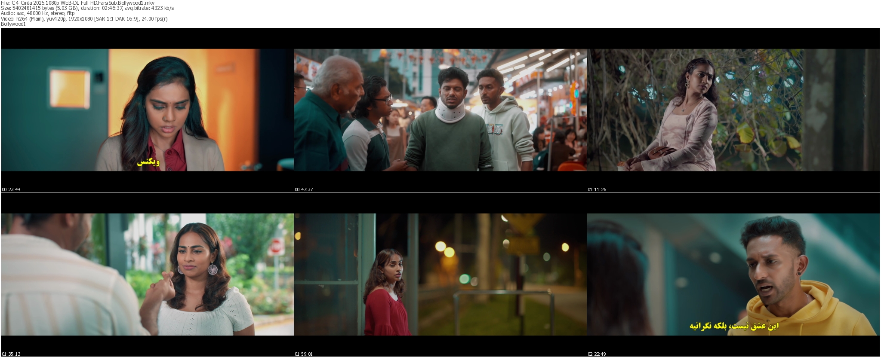The height and width of the screenshot is (357, 881).
Task: Open the thumbnail at 01:59:01
Action: (440, 275)
